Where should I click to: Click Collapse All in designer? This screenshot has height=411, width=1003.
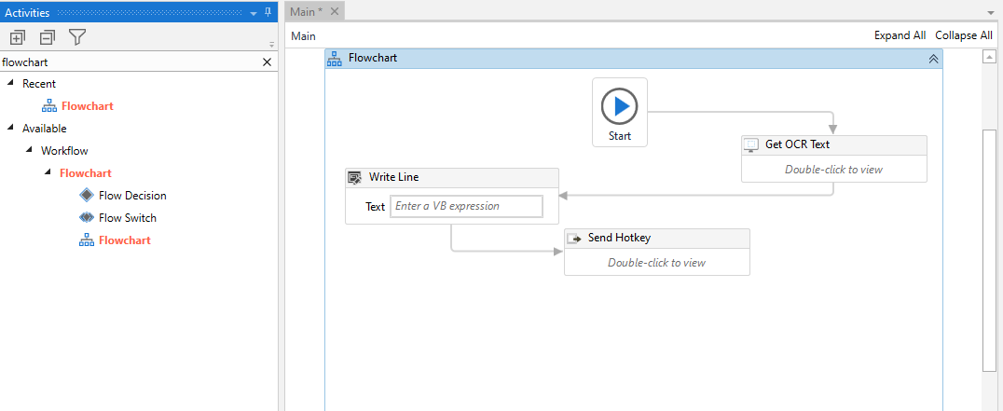[964, 35]
